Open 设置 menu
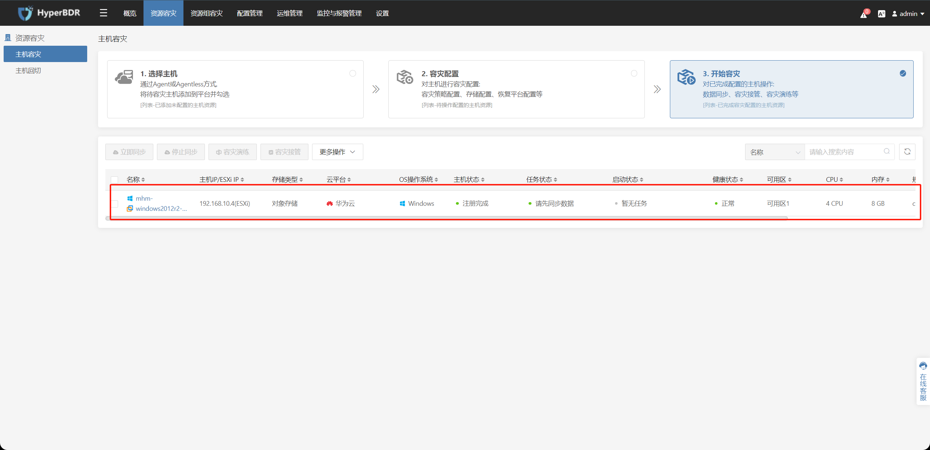 click(x=382, y=13)
